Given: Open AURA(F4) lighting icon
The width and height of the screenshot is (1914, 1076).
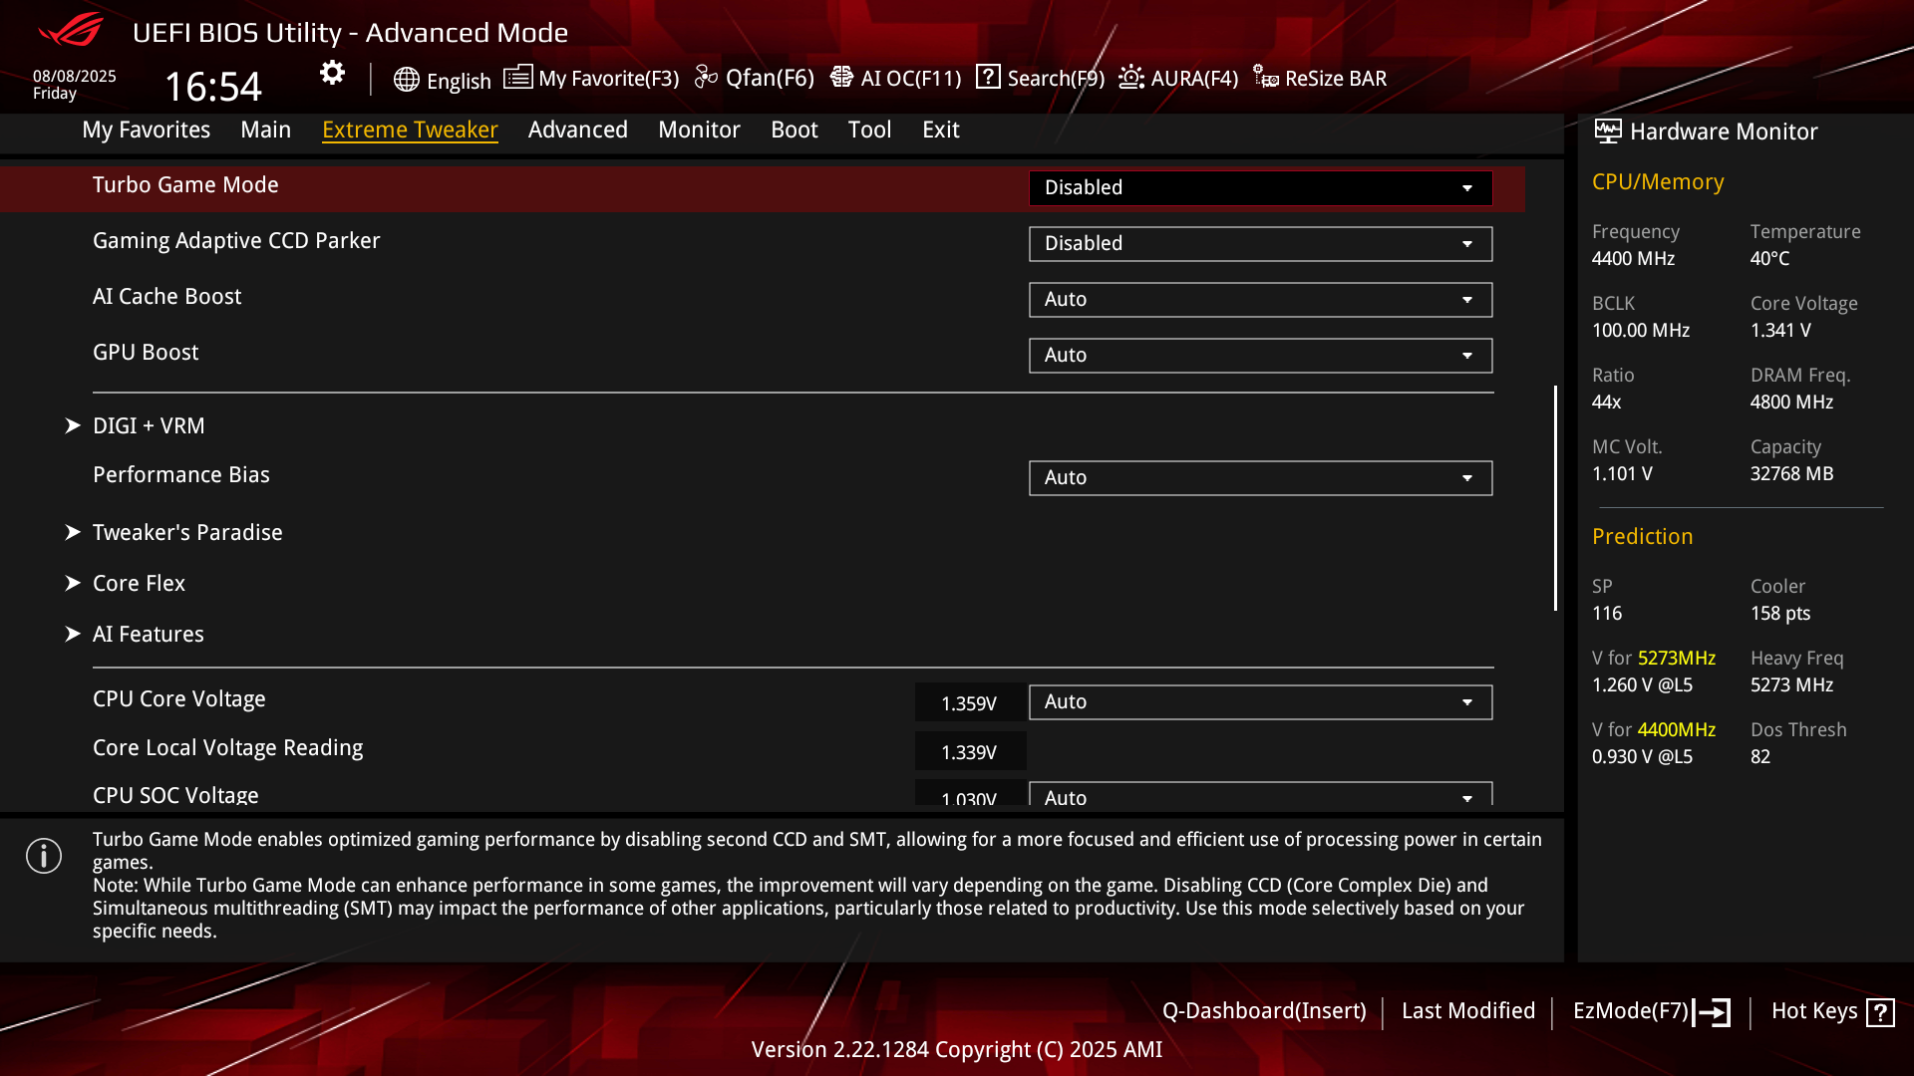Looking at the screenshot, I should (x=1130, y=78).
